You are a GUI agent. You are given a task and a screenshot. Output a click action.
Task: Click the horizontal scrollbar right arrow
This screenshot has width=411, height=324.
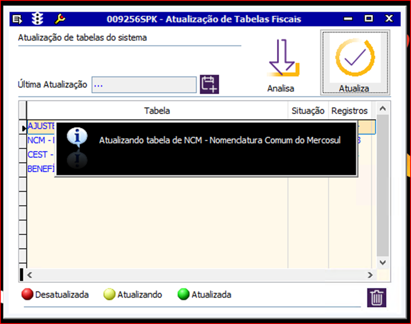[x=370, y=275]
